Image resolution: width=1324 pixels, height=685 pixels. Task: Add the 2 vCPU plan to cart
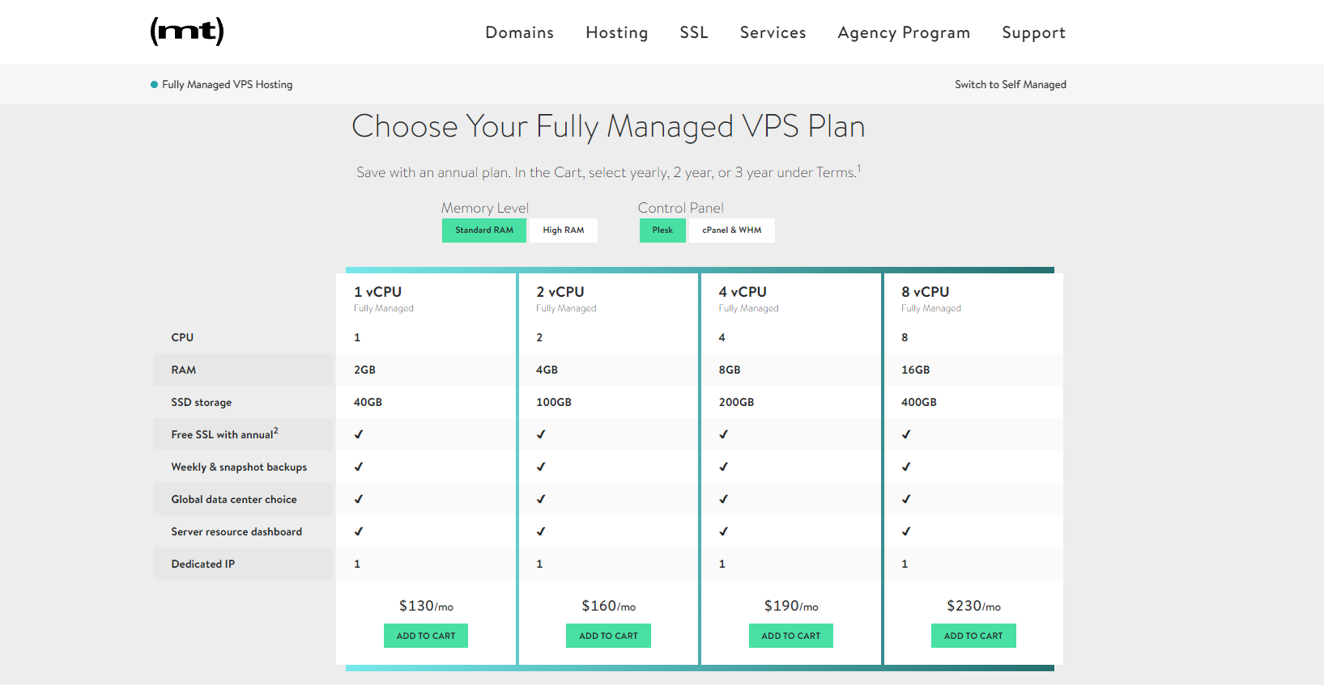click(x=608, y=636)
